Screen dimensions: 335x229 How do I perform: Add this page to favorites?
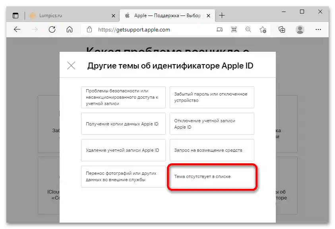pyautogui.click(x=263, y=29)
